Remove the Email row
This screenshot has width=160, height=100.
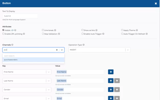117,98
